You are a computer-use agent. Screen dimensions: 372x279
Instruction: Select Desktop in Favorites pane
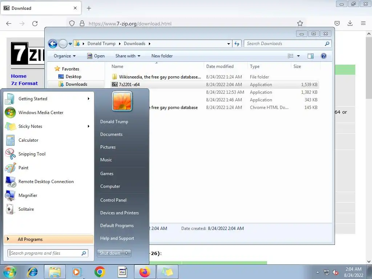(73, 77)
